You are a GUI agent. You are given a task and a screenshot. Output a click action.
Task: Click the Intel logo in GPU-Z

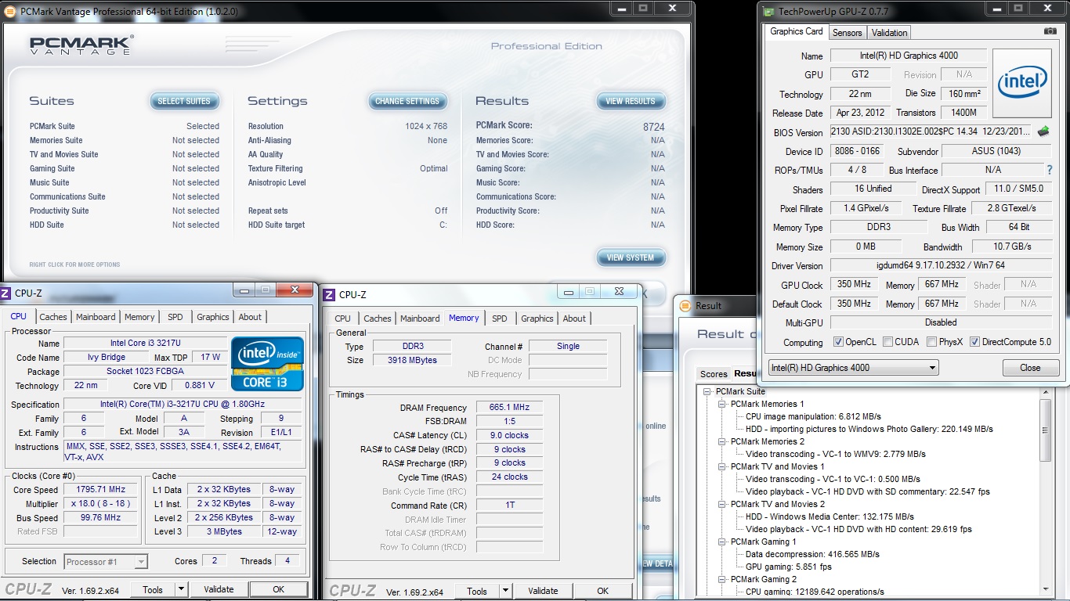point(1022,83)
